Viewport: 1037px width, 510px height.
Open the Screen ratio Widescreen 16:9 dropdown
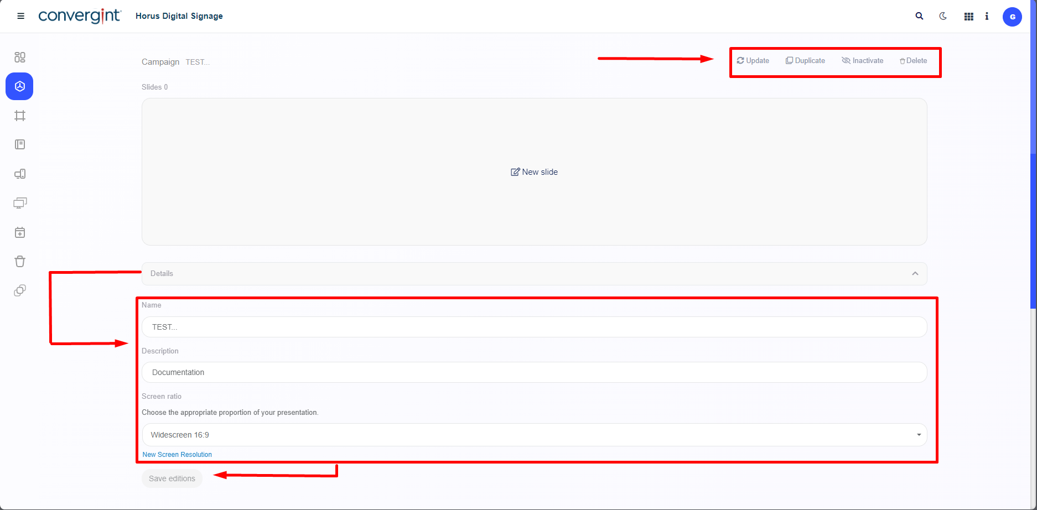coord(534,435)
